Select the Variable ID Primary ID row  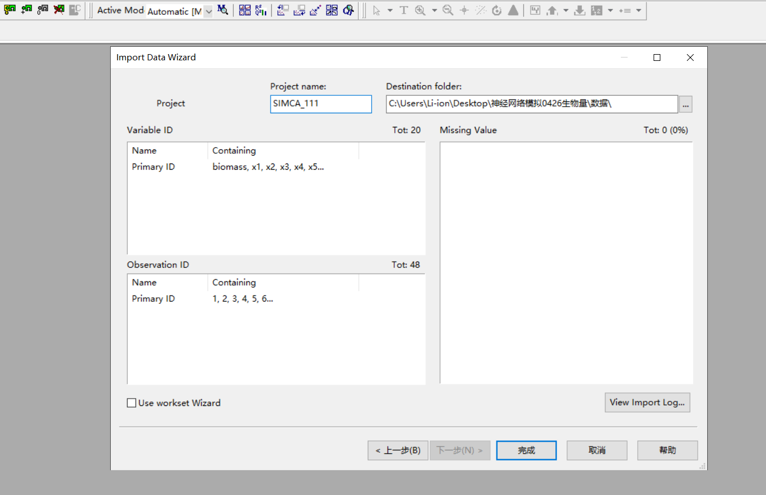pyautogui.click(x=276, y=167)
